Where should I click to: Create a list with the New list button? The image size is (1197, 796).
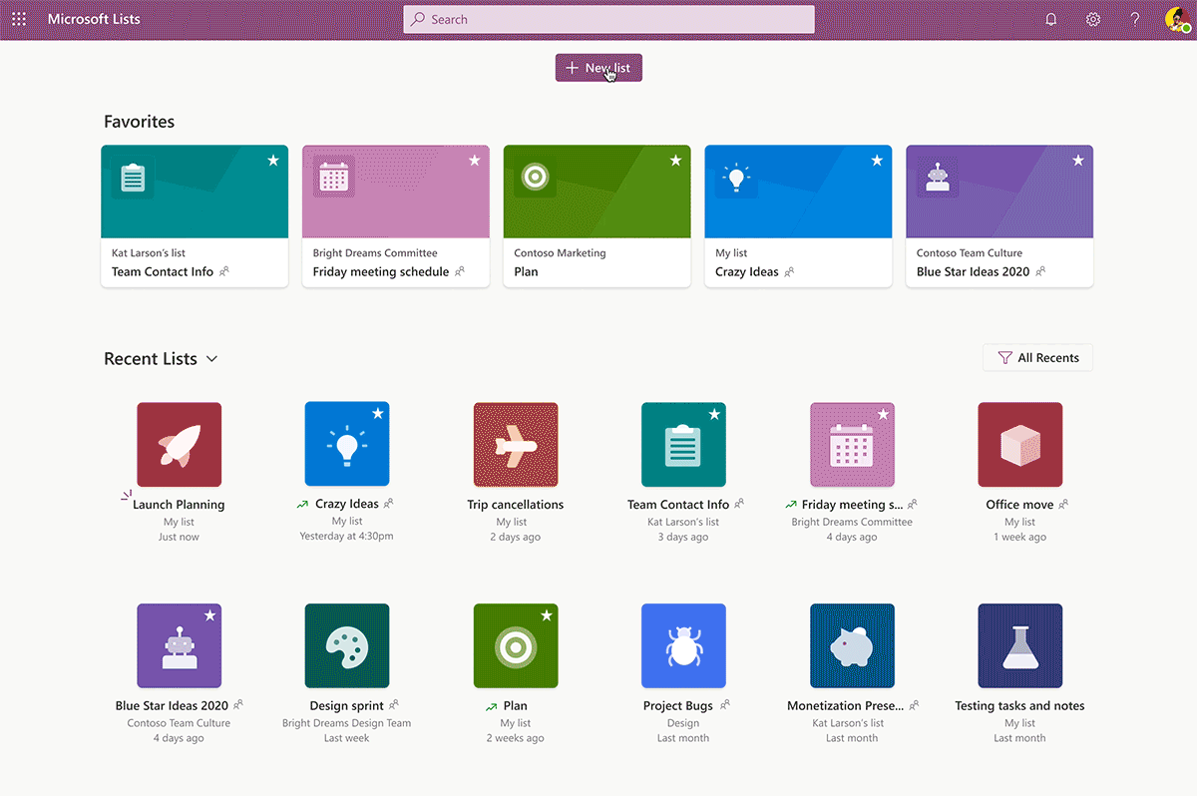pos(598,68)
